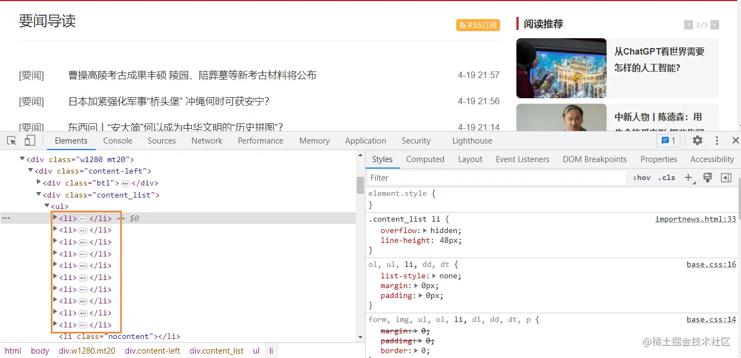This screenshot has width=741, height=358.
Task: Switch to the Sources tab
Action: coord(162,140)
